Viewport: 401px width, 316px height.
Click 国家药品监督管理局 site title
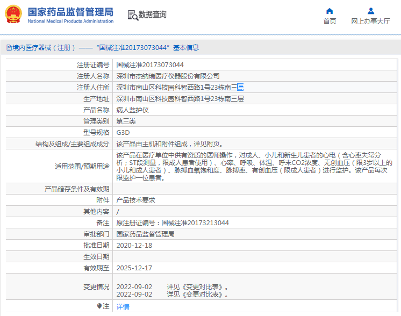[x=70, y=12]
